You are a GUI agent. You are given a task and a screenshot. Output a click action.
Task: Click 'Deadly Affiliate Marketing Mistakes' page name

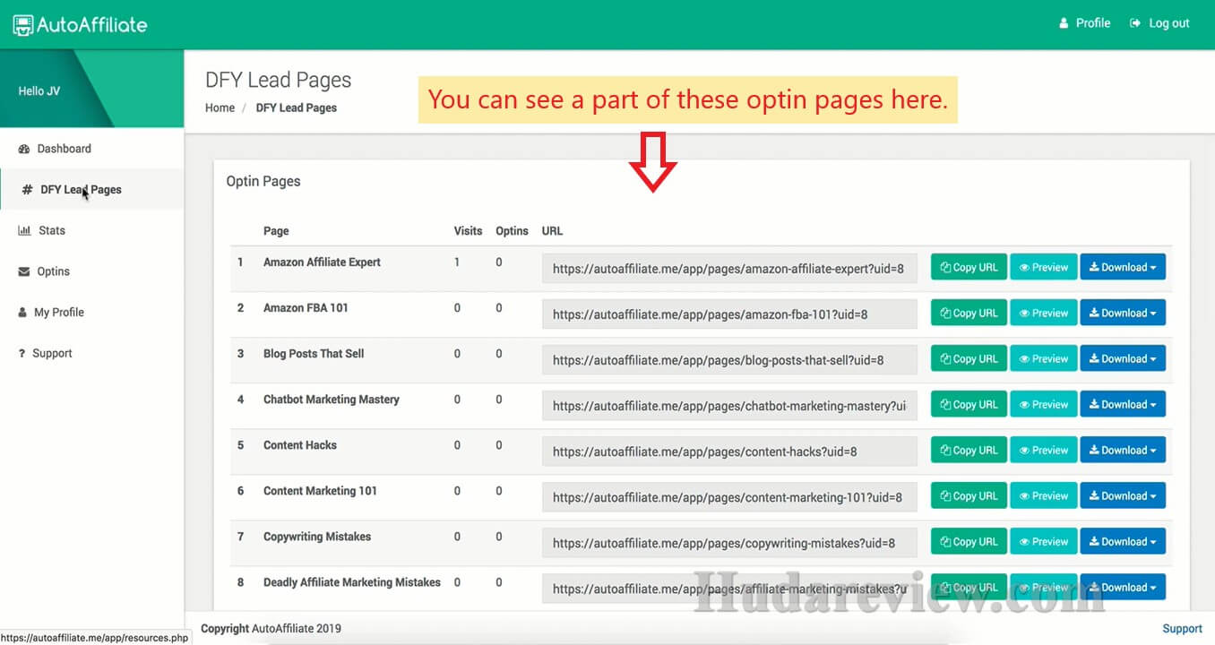click(352, 582)
